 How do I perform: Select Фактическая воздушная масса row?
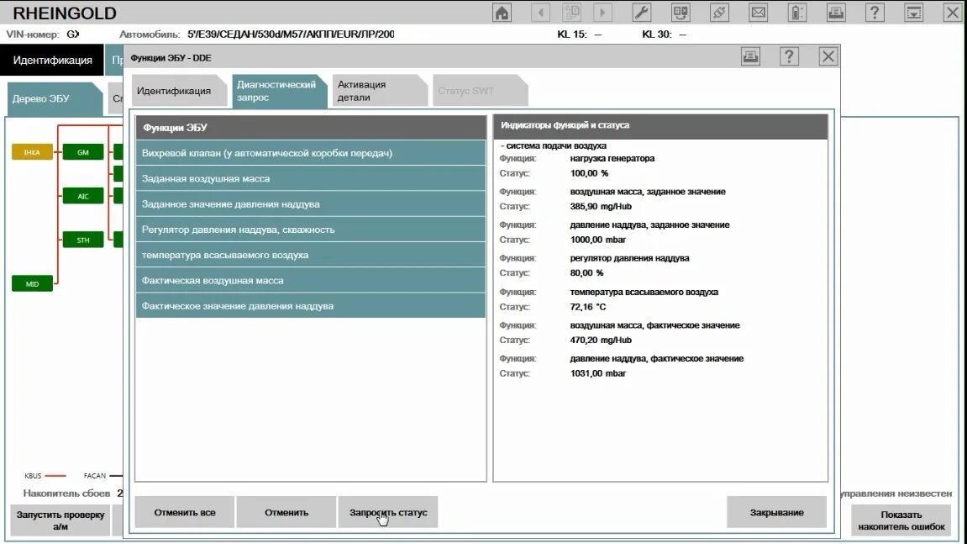click(x=311, y=280)
